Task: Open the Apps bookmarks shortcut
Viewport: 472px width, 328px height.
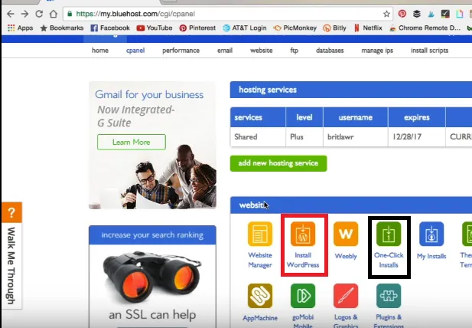Action: tap(20, 28)
